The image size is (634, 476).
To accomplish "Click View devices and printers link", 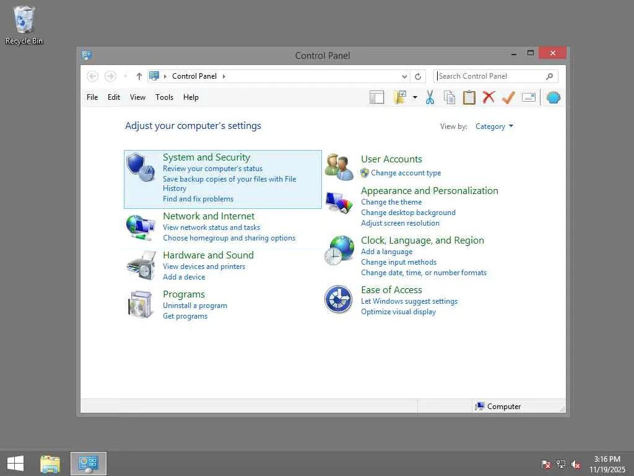I will pos(204,267).
